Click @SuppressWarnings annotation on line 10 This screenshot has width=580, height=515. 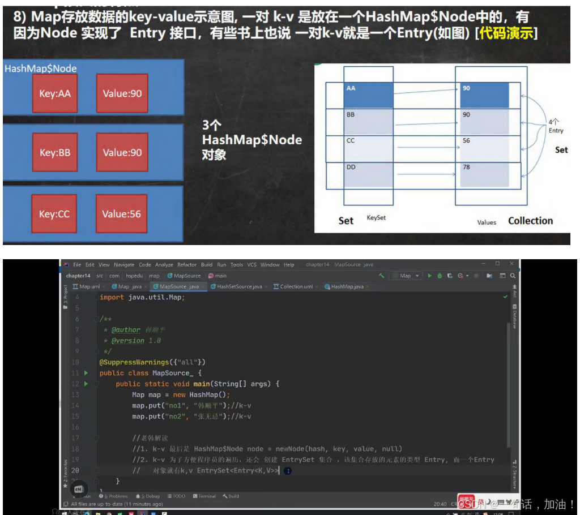click(x=134, y=362)
